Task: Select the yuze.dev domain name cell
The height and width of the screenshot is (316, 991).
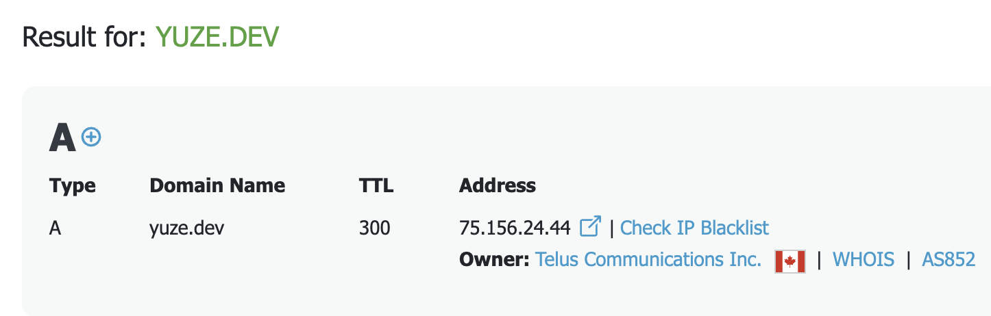Action: click(187, 228)
